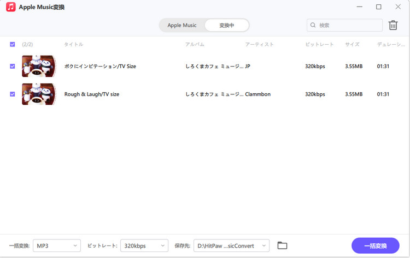Image resolution: width=410 pixels, height=258 pixels.
Task: Select the ボクにインビテーション album thumbnail
Action: tap(39, 66)
